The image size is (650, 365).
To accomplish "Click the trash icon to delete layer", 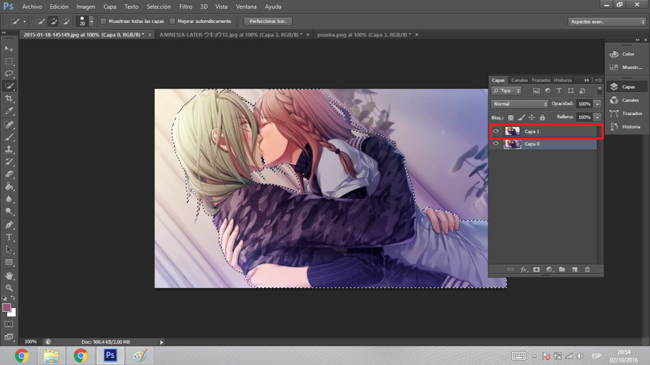I will tap(588, 270).
